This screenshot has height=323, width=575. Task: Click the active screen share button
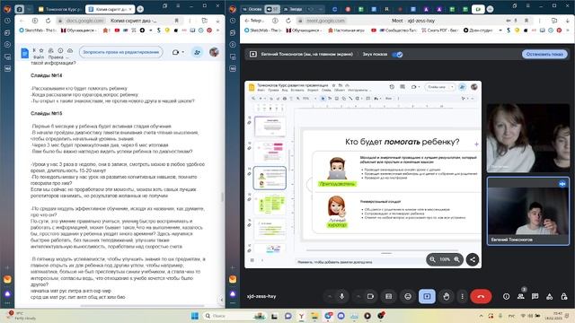pyautogui.click(x=427, y=296)
